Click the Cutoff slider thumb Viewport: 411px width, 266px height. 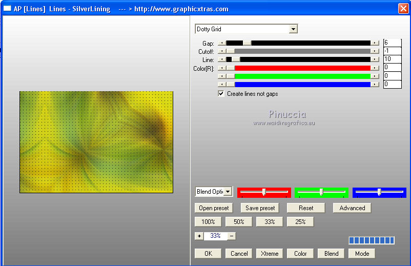231,51
